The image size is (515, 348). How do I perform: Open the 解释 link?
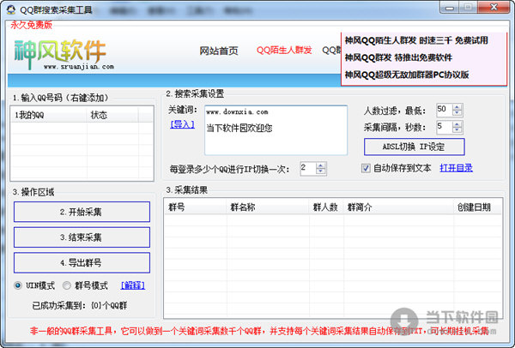[x=133, y=285]
